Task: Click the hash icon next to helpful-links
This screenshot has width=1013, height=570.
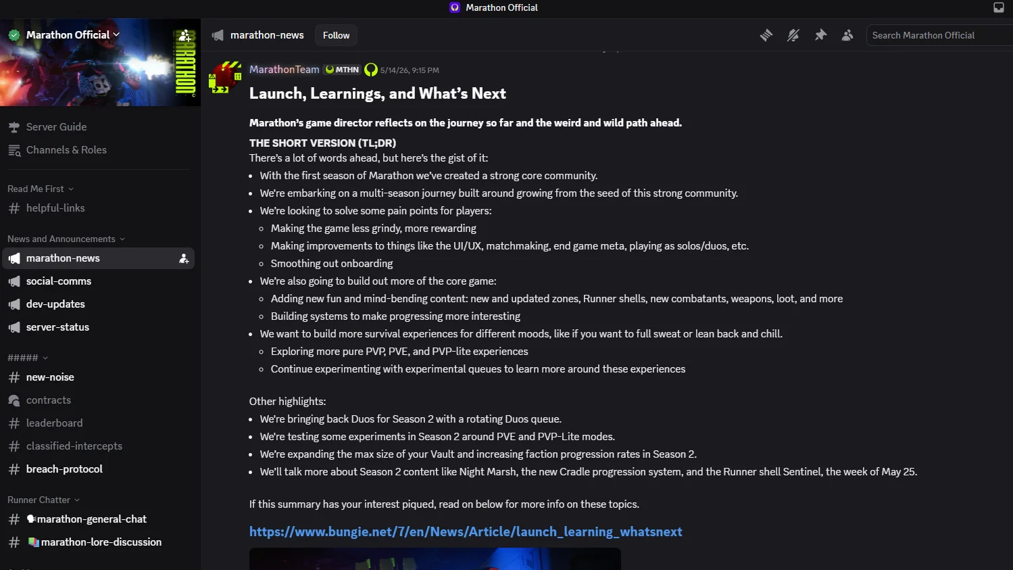Action: point(14,208)
